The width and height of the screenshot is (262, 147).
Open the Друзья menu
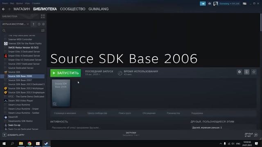[x=20, y=3]
